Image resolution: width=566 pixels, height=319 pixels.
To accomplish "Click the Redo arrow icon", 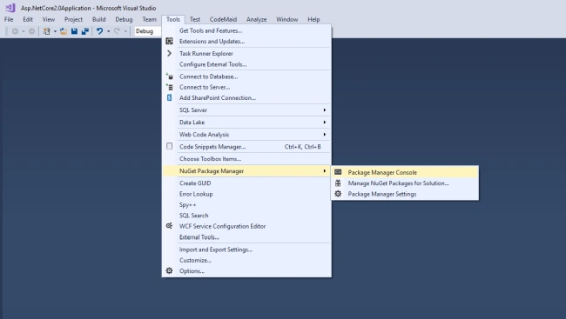I will (x=117, y=31).
